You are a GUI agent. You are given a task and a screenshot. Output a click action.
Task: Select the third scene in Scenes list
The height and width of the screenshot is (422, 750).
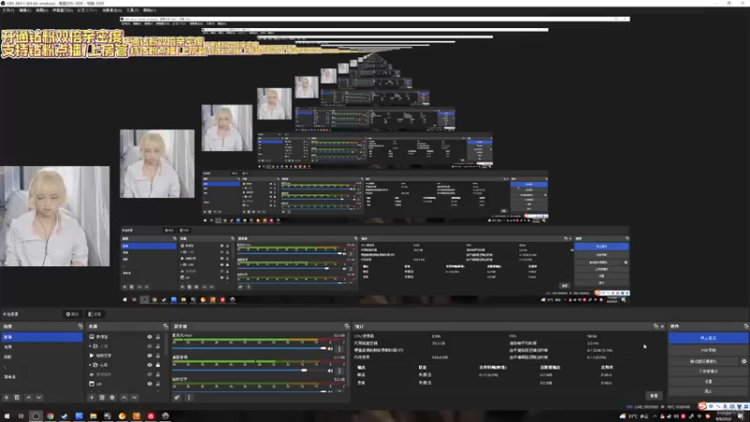pyautogui.click(x=41, y=357)
